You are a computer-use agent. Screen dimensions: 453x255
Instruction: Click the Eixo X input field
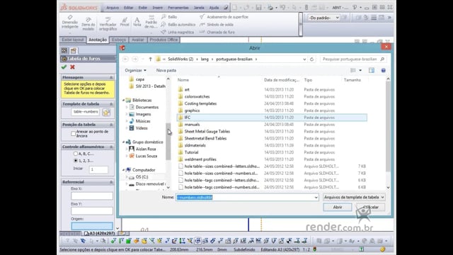coord(92,196)
